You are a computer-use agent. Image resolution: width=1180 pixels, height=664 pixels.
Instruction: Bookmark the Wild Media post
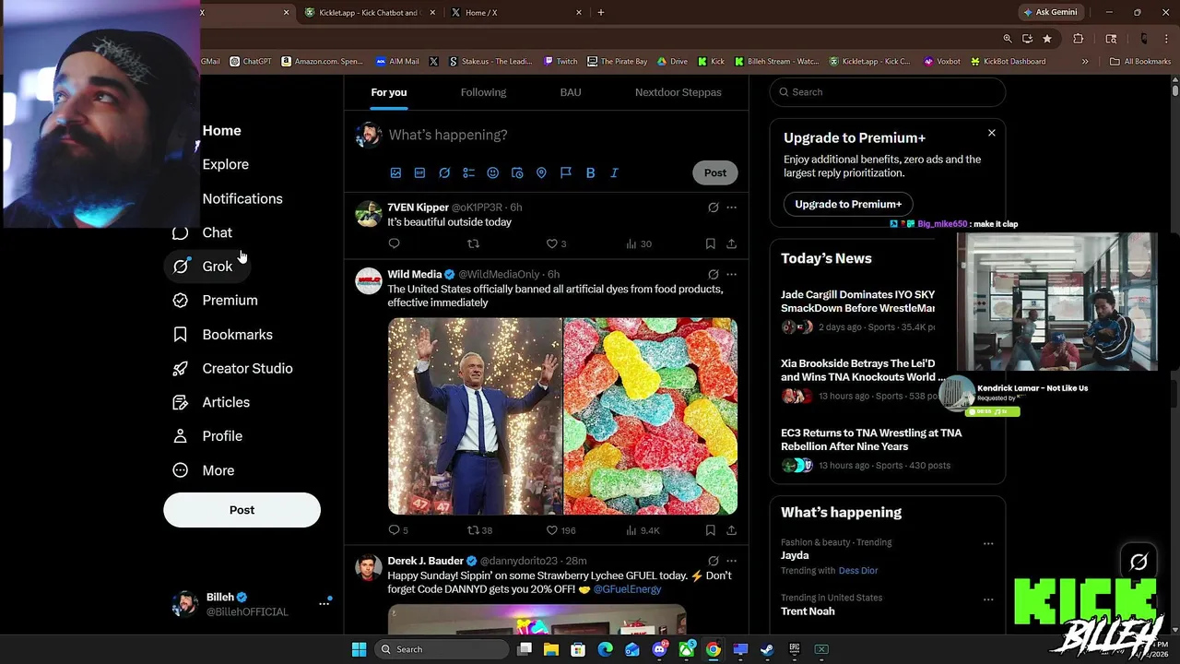[x=710, y=530]
